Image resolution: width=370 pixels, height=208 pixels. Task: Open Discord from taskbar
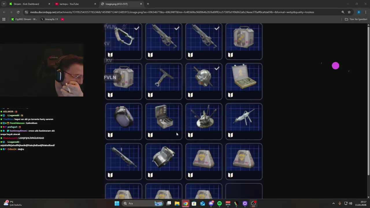pos(211,203)
